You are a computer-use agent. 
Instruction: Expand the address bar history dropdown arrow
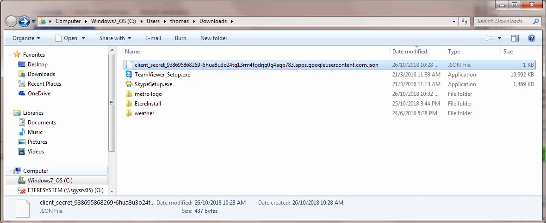[454, 21]
